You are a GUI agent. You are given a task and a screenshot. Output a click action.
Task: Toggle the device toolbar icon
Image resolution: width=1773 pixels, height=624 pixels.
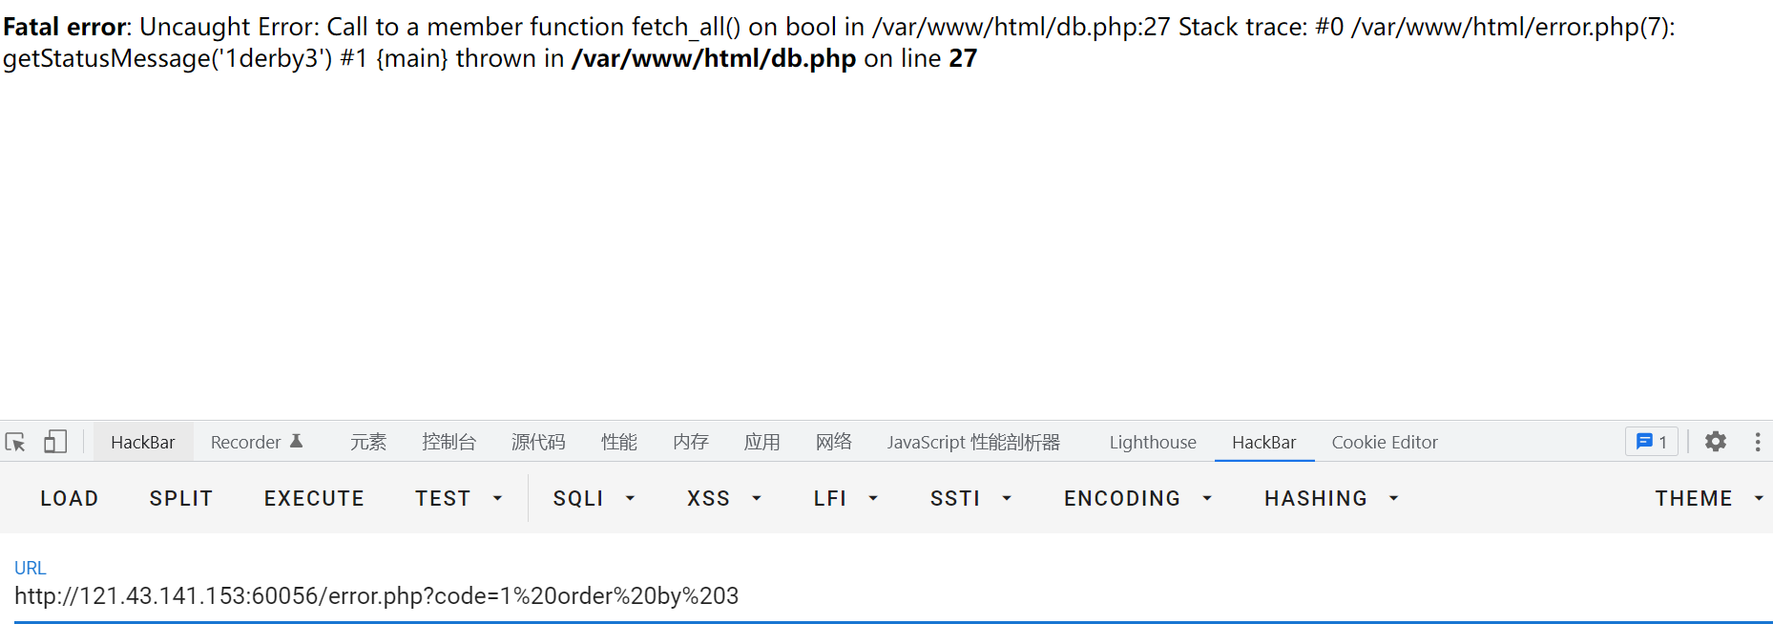point(55,442)
